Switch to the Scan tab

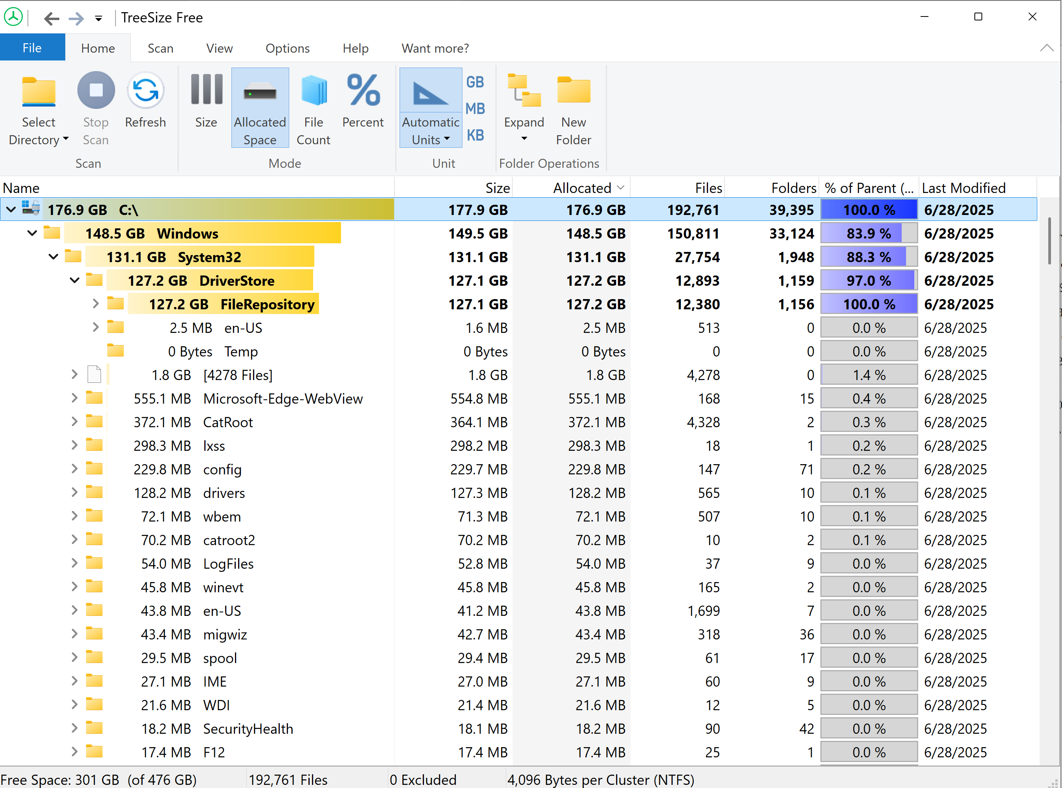(160, 48)
